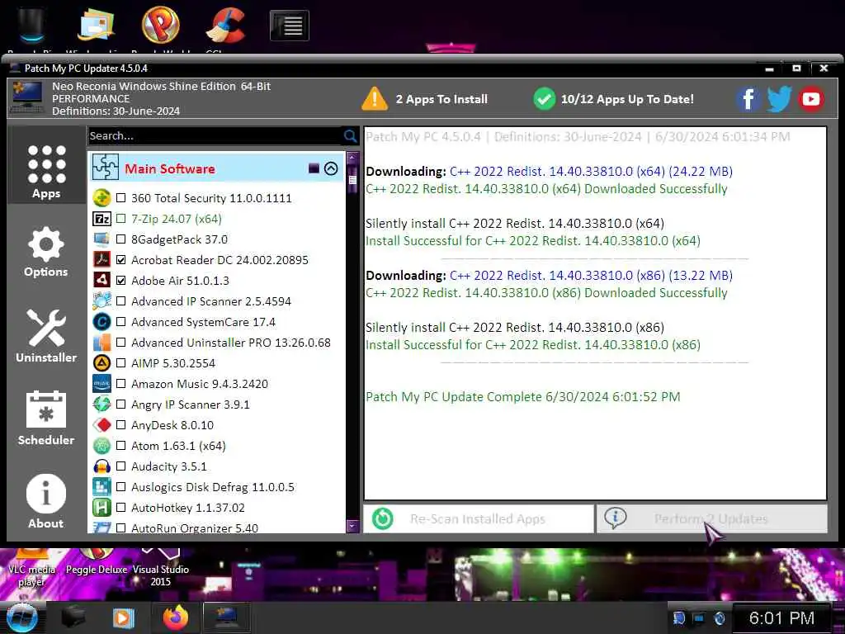Click the 360 Total Security icon
Viewport: 845px width, 634px height.
(x=101, y=198)
